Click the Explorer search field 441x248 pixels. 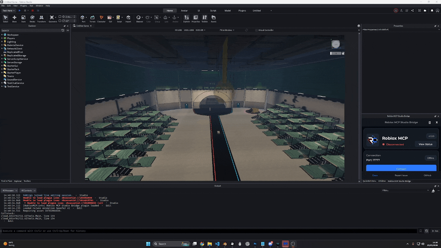pos(31,30)
